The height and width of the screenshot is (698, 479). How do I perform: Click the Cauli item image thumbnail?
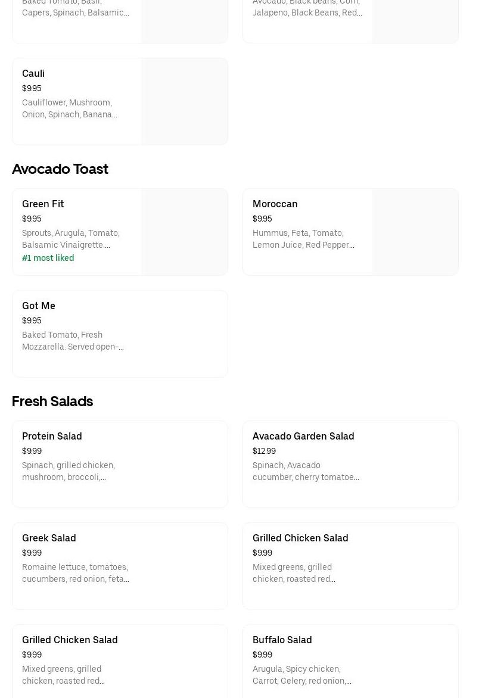pyautogui.click(x=184, y=101)
